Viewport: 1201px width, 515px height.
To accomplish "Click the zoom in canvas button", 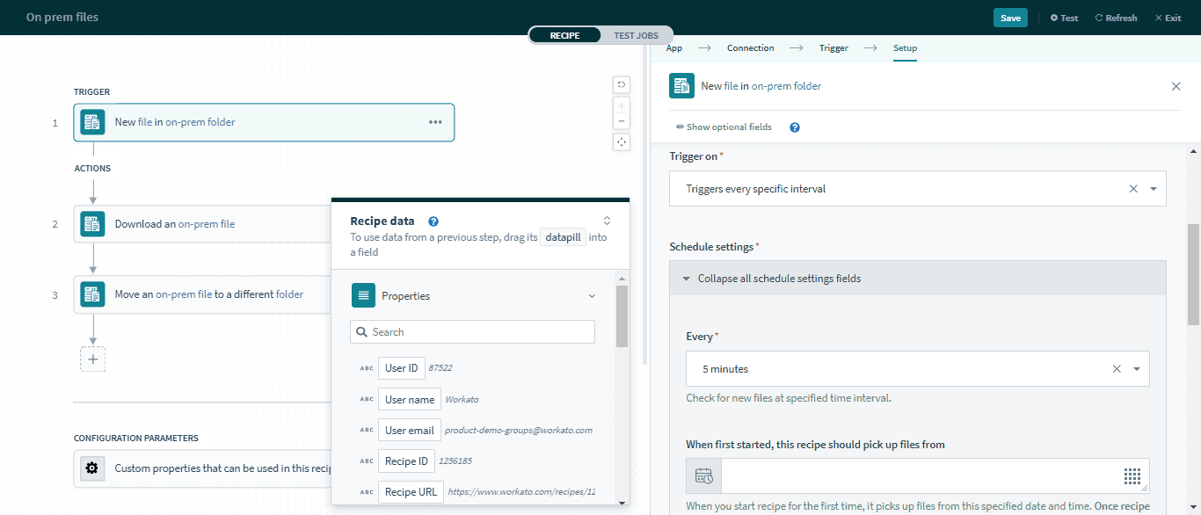I will coord(622,105).
